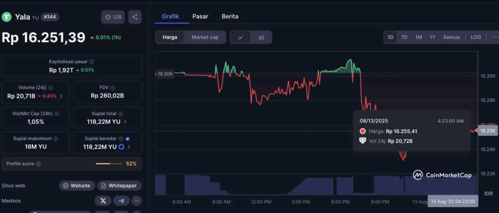Show info for Volume (24j)
Image resolution: width=499 pixels, height=213 pixels.
click(x=51, y=88)
